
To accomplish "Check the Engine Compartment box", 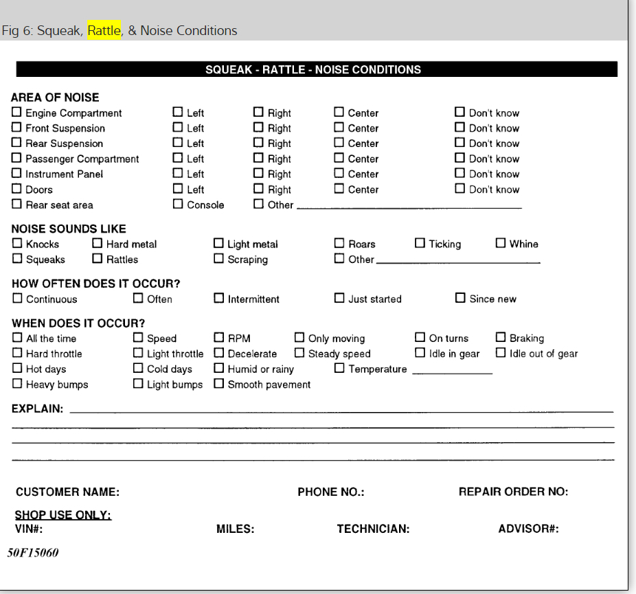I will click(16, 112).
